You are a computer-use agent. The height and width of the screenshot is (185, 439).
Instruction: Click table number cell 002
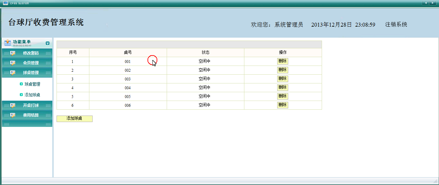click(x=128, y=70)
